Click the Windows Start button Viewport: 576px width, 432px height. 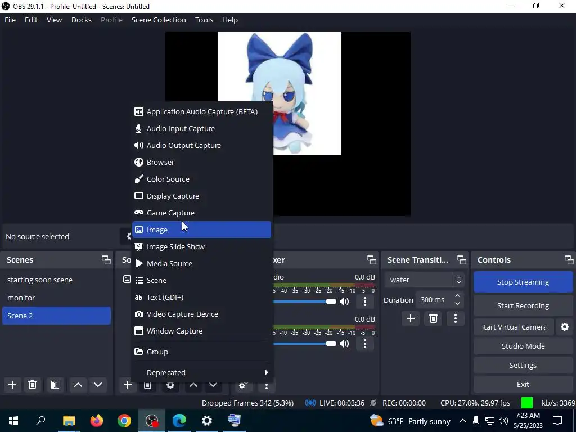pyautogui.click(x=13, y=420)
